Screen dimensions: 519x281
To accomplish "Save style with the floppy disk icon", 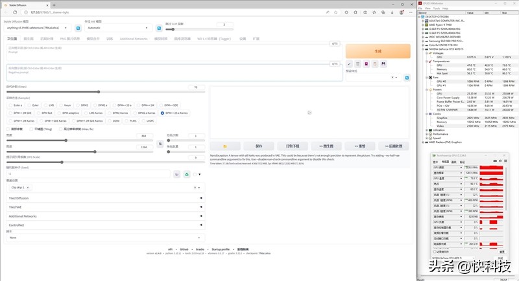I will point(383,63).
